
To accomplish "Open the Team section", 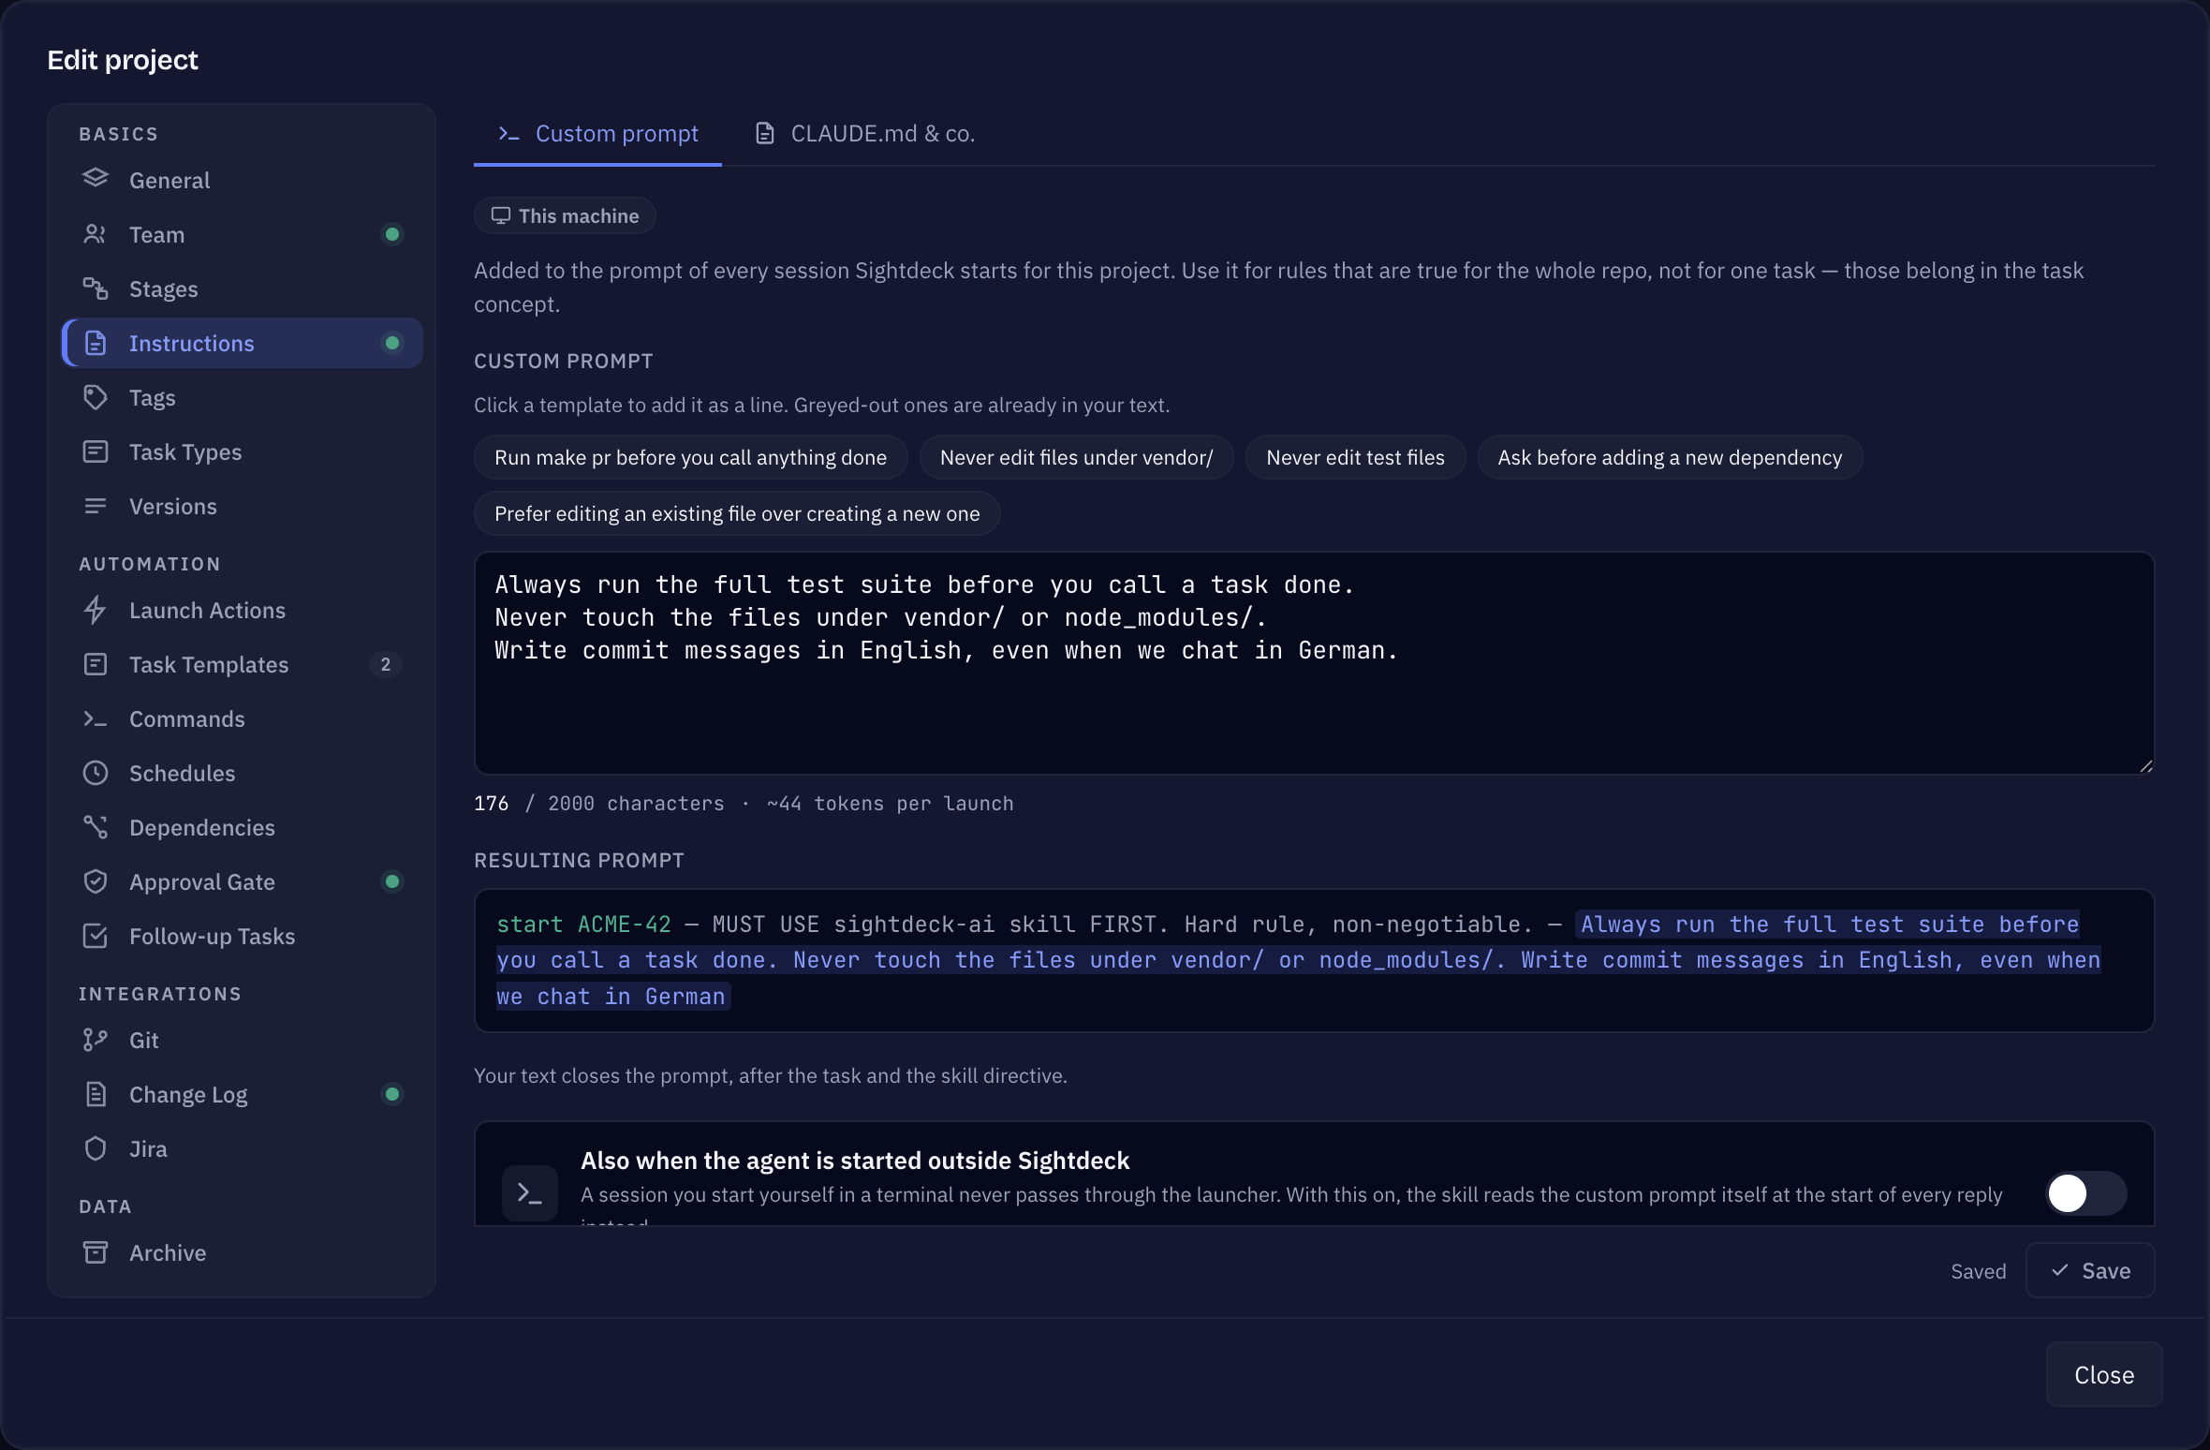I will pos(243,234).
